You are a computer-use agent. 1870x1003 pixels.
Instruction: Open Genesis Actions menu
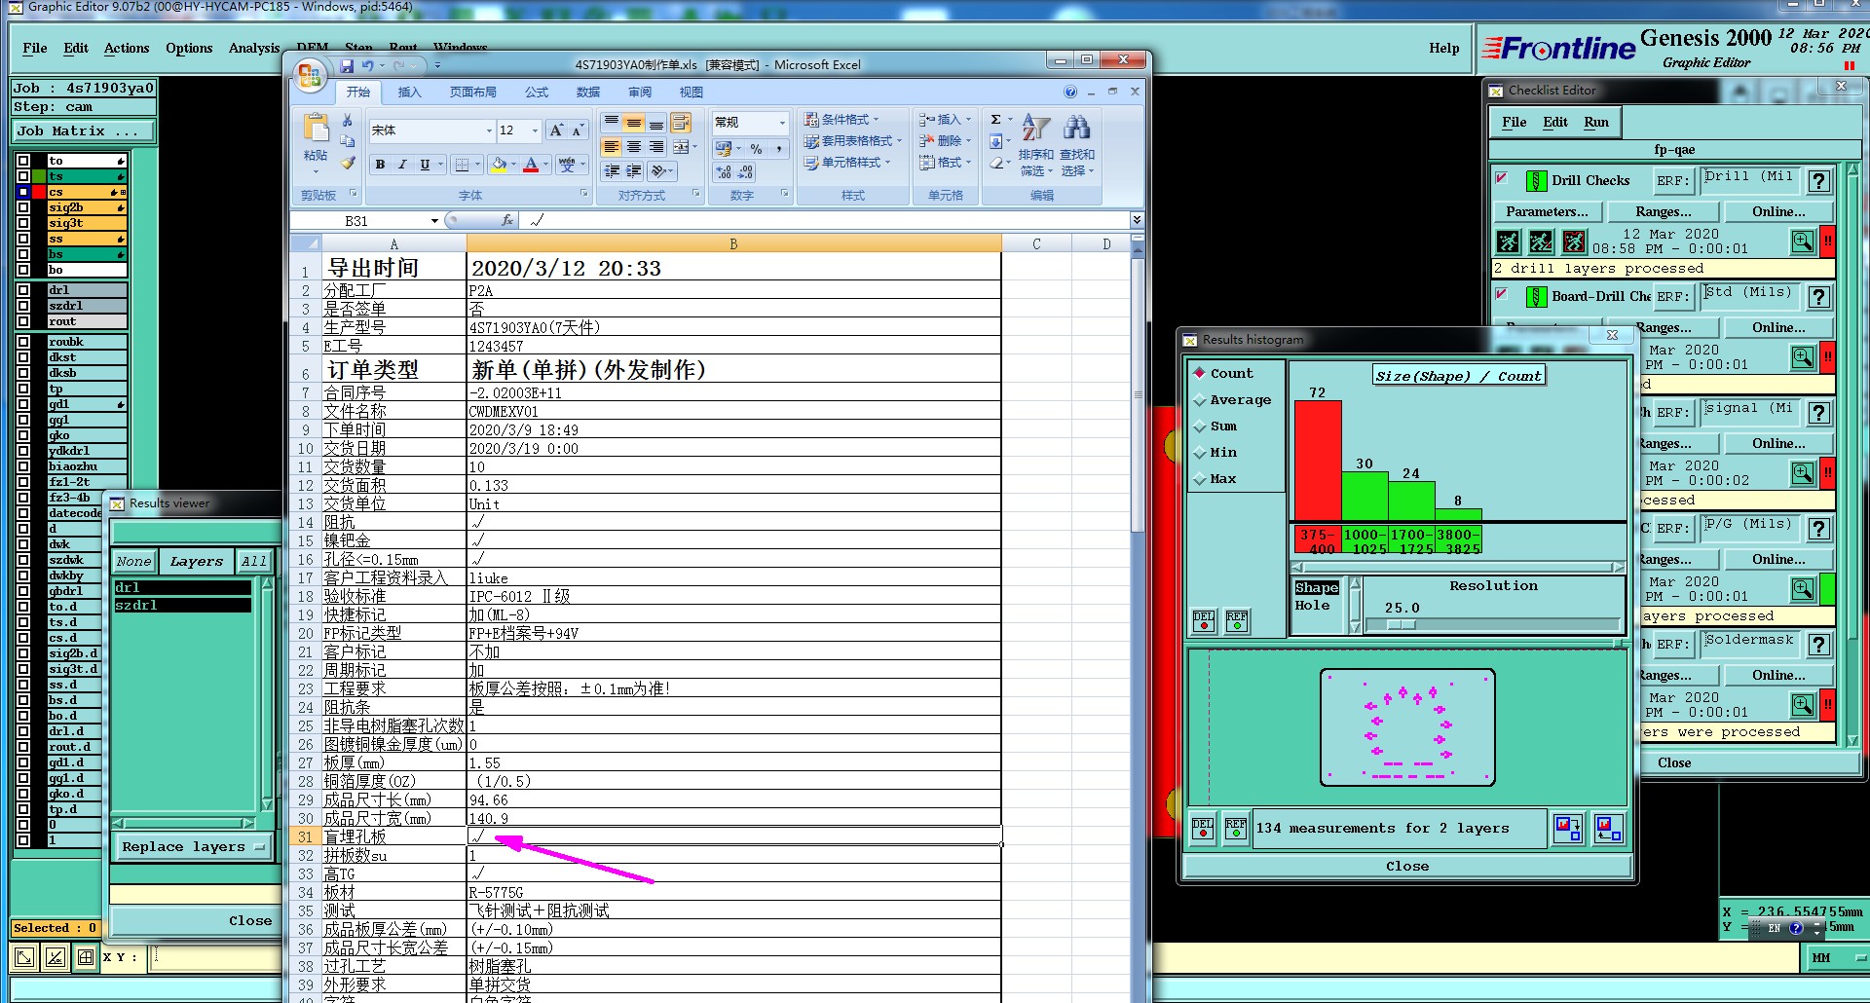coord(127,48)
